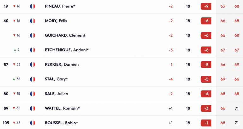Open WATTEL, Romain's scorecard row
This screenshot has height=129, width=243.
(121, 108)
